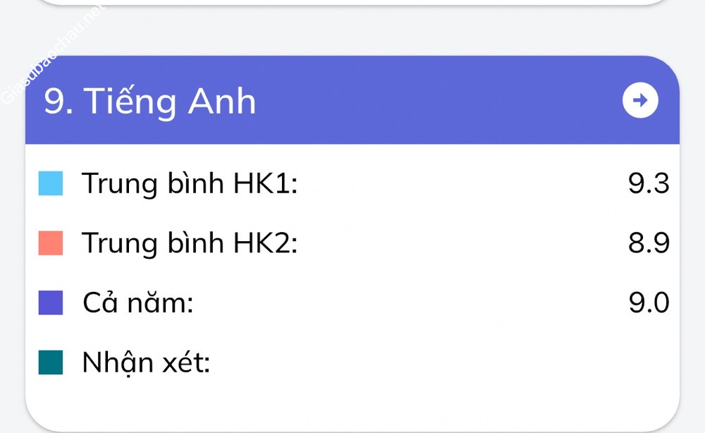The width and height of the screenshot is (705, 433).
Task: Click the salmon HK2 color square
Action: point(51,243)
